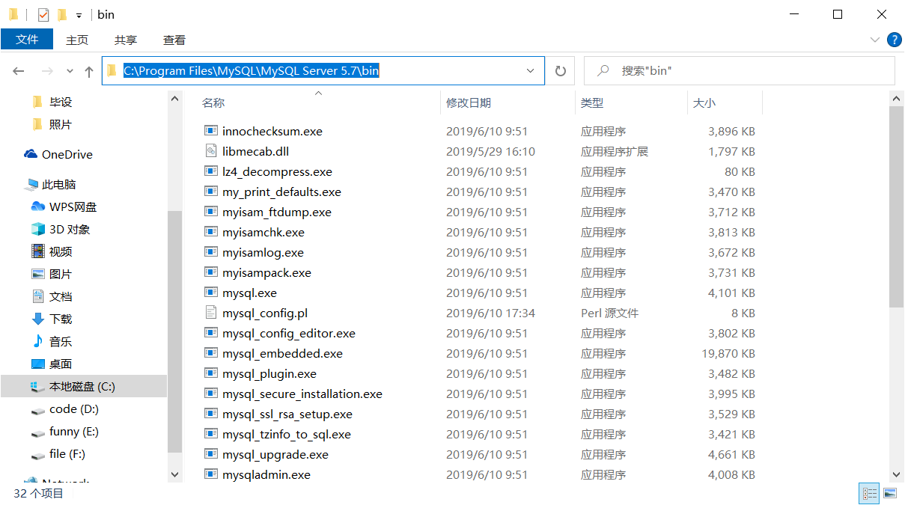Switch to the 主页 ribbon tab
Viewport: 905px width, 505px height.
coord(77,40)
